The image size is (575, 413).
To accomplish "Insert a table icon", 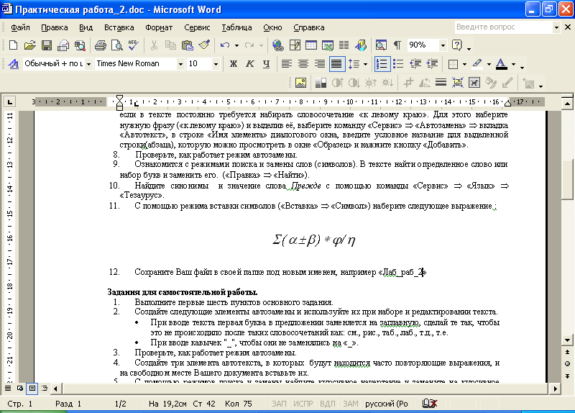I will click(x=311, y=45).
